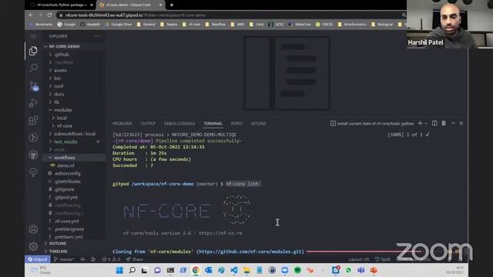Expand the test_results folder
The height and width of the screenshot is (277, 493).
click(74, 142)
